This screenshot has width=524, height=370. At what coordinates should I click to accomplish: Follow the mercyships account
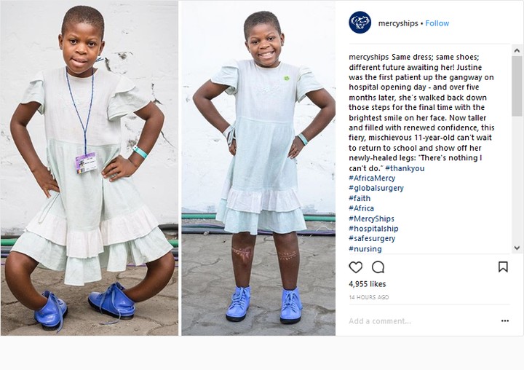437,23
